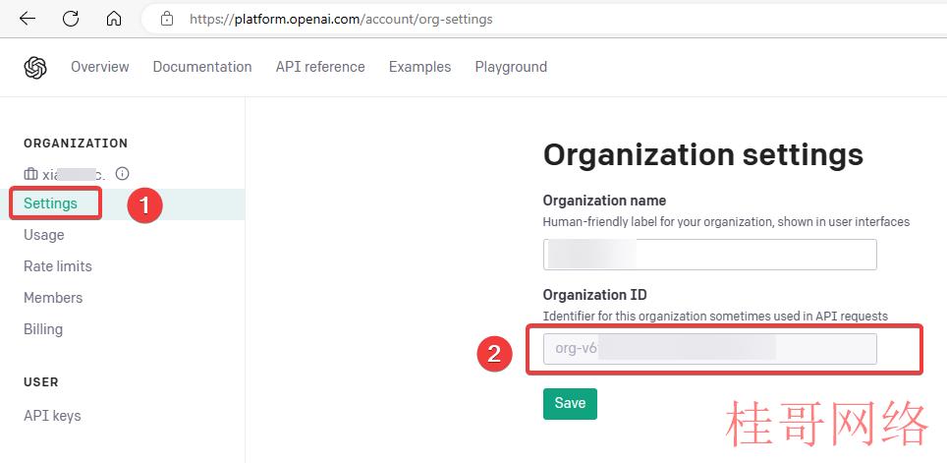Click the Organization ID label text
The height and width of the screenshot is (463, 947).
pos(595,295)
